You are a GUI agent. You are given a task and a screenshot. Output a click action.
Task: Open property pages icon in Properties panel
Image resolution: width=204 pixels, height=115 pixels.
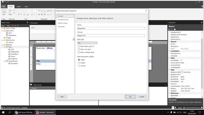tap(175, 29)
